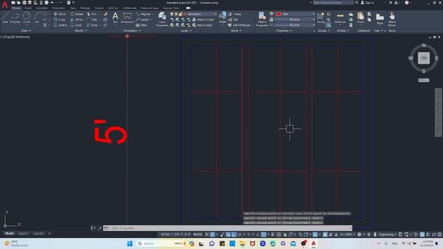Switch to the Output ribbon tab
Screen dimensions: 443x249
tap(99, 8)
